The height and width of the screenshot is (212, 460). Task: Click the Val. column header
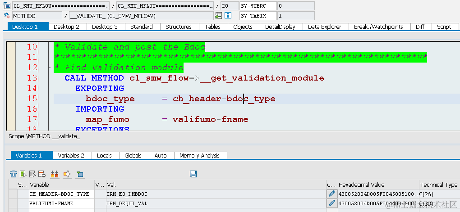coord(216,185)
